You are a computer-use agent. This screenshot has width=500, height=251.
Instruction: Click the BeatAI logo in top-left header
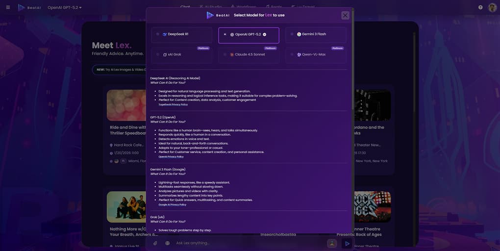(x=28, y=7)
